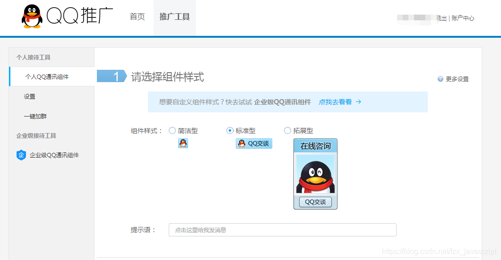This screenshot has height=260, width=501.
Task: Click the bold 企业级QQ通讯组件 text in banner
Action: click(x=283, y=102)
